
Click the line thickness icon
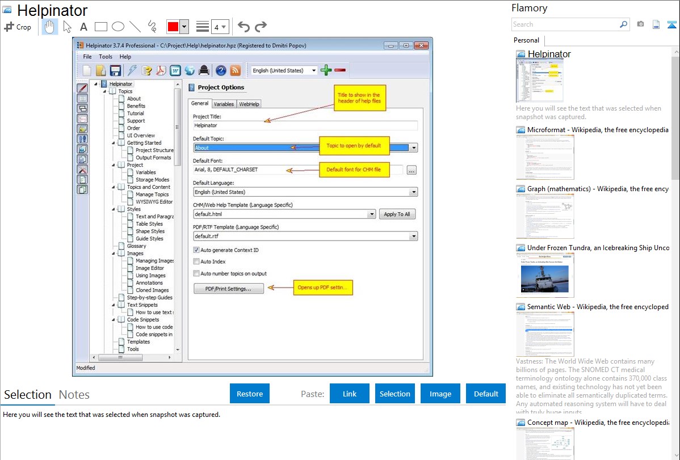coord(202,27)
